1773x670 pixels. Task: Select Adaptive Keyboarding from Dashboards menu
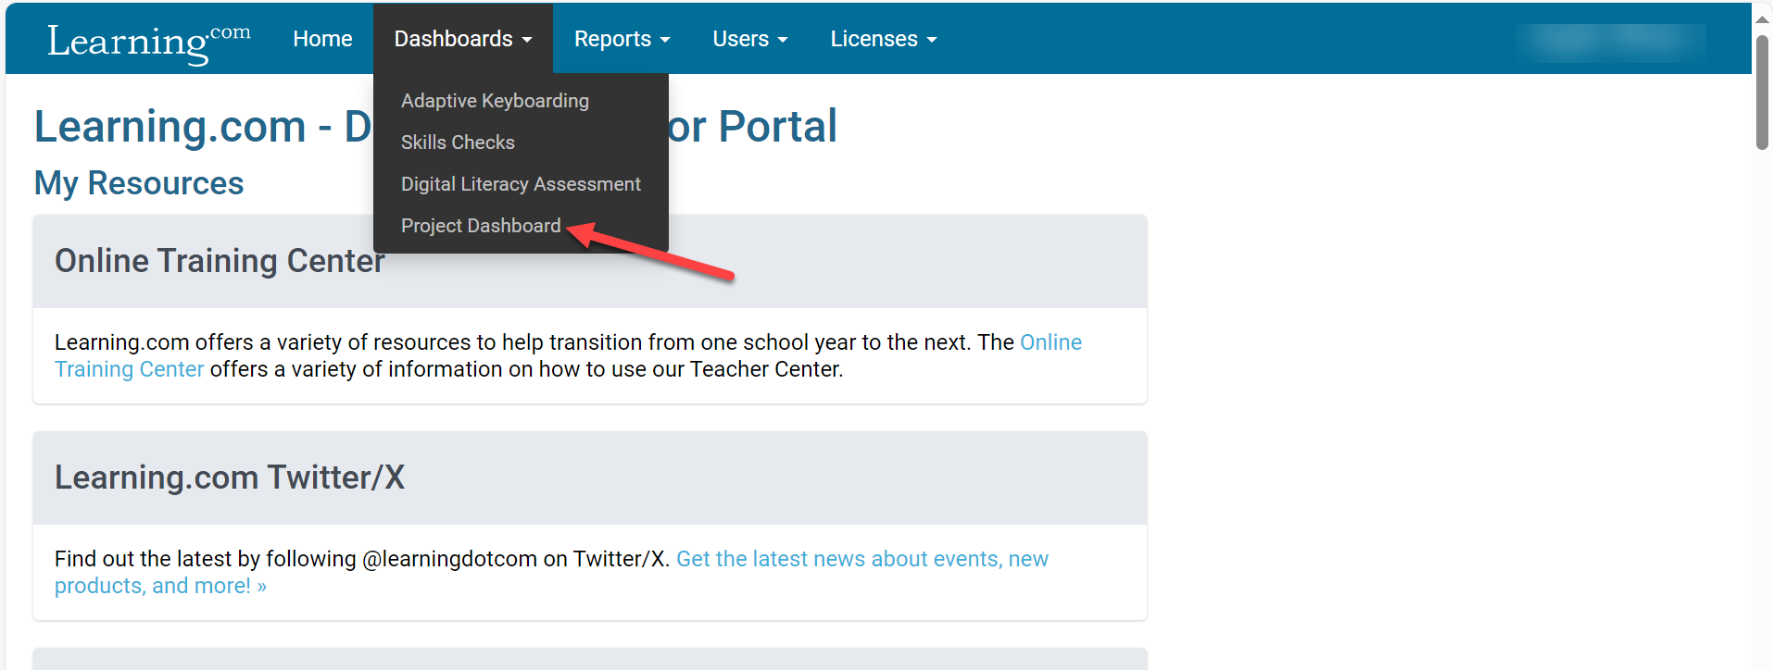[495, 101]
